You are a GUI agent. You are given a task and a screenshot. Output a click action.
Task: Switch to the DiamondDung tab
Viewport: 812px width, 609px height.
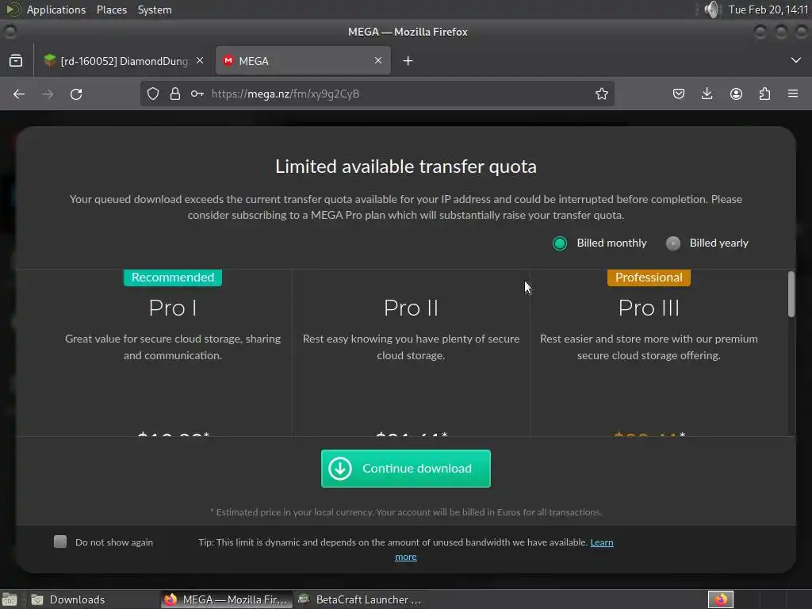point(124,60)
